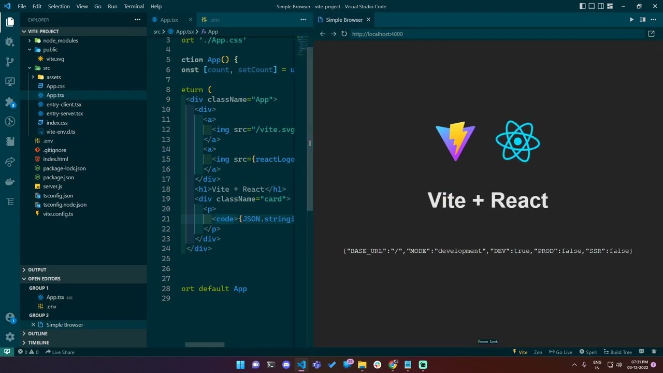Open the Customize Layout control

pos(610,6)
